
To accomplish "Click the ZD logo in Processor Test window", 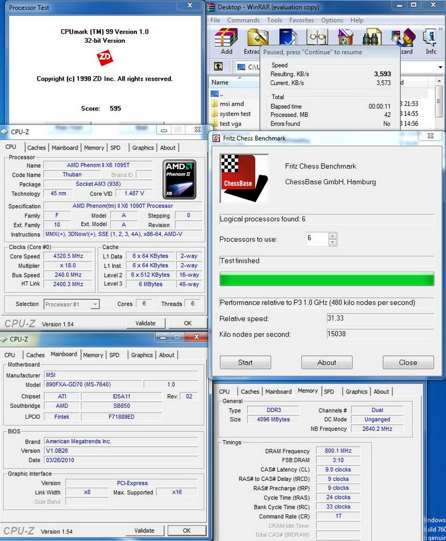I will pyautogui.click(x=105, y=58).
